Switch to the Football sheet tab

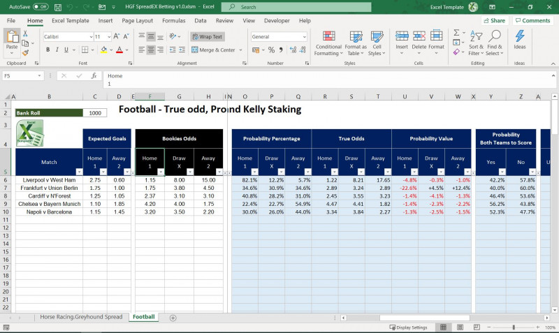[x=144, y=317]
